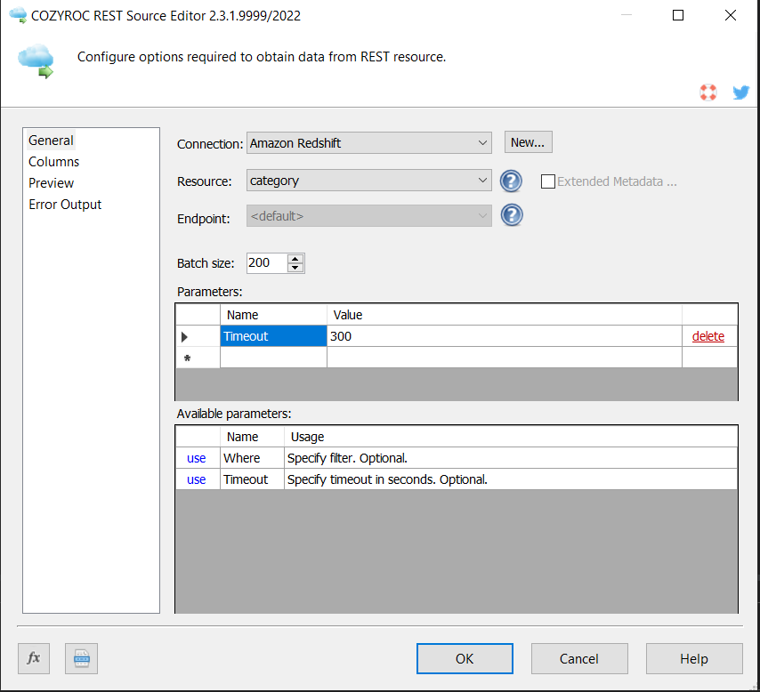Open the documentation print icon button

point(82,658)
